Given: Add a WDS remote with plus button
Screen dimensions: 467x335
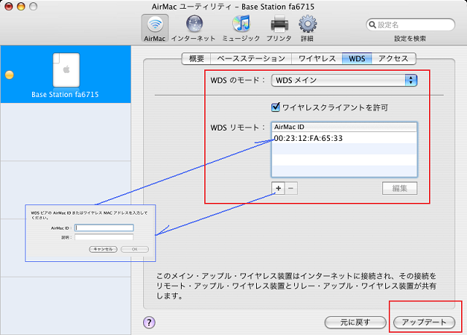Looking at the screenshot, I should (x=278, y=188).
